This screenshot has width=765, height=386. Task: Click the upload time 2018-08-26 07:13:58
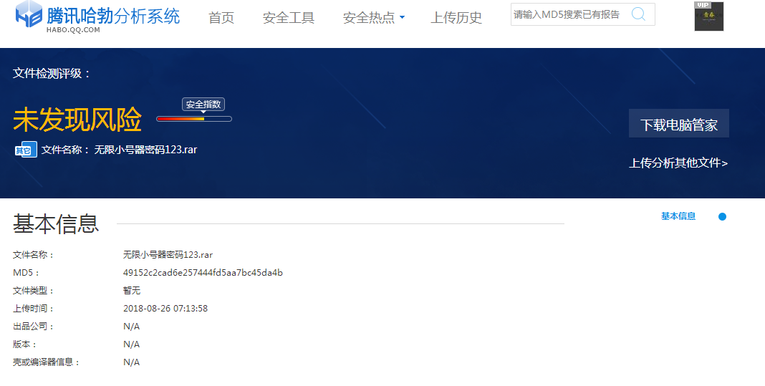(165, 309)
